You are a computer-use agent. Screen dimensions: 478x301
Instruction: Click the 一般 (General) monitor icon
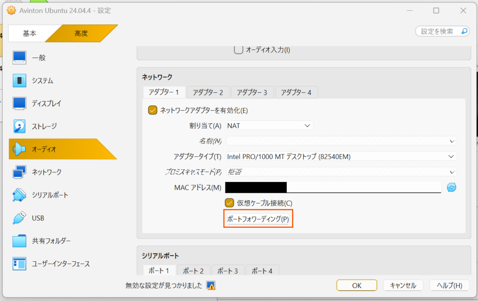click(x=19, y=57)
